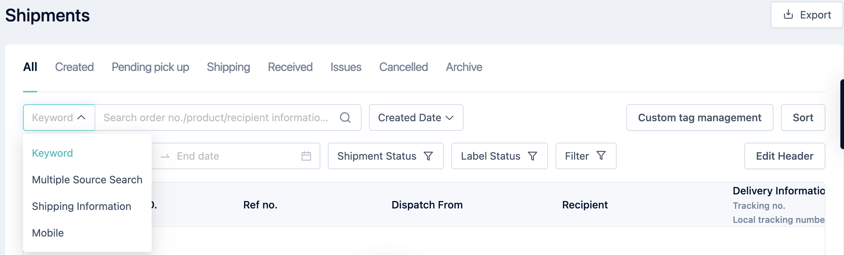Expand the Created Date dropdown
This screenshot has height=255, width=844.
click(x=416, y=118)
